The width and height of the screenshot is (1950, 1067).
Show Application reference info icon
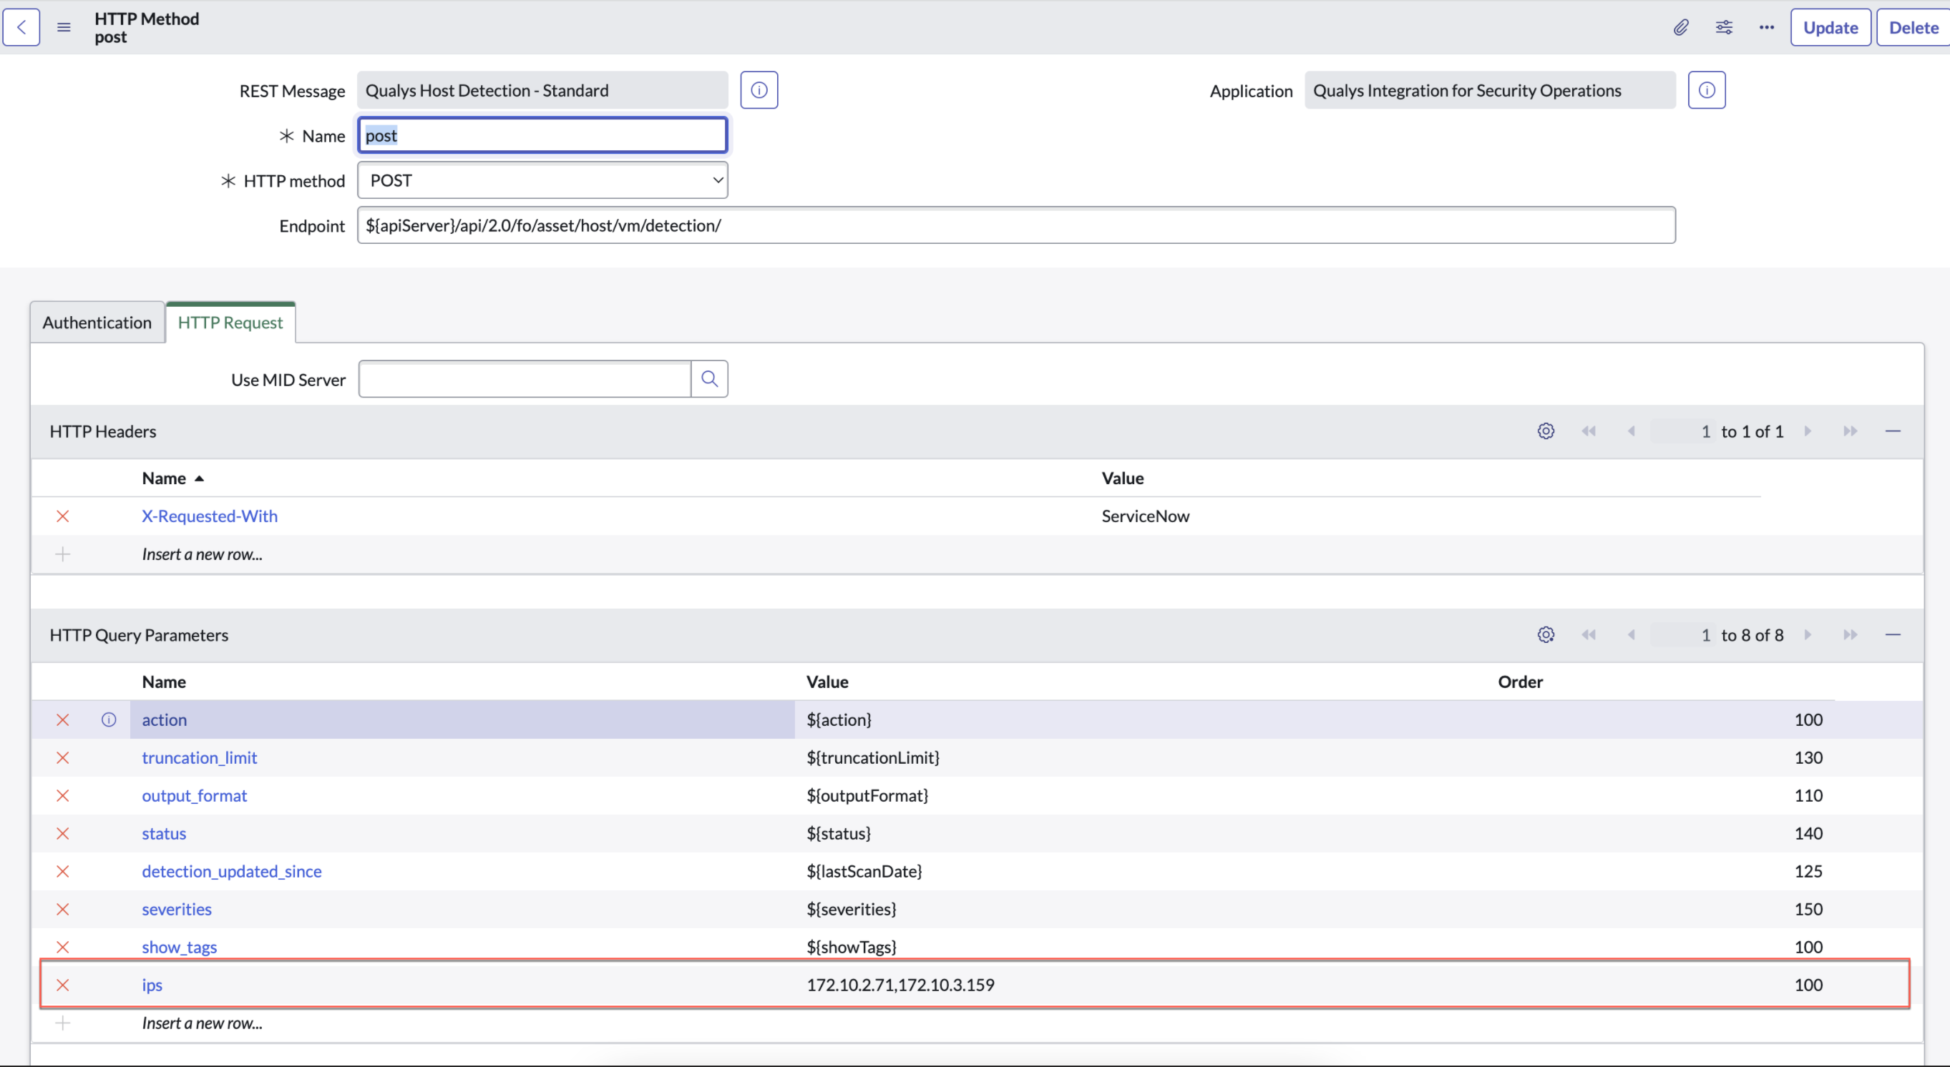pos(1706,90)
